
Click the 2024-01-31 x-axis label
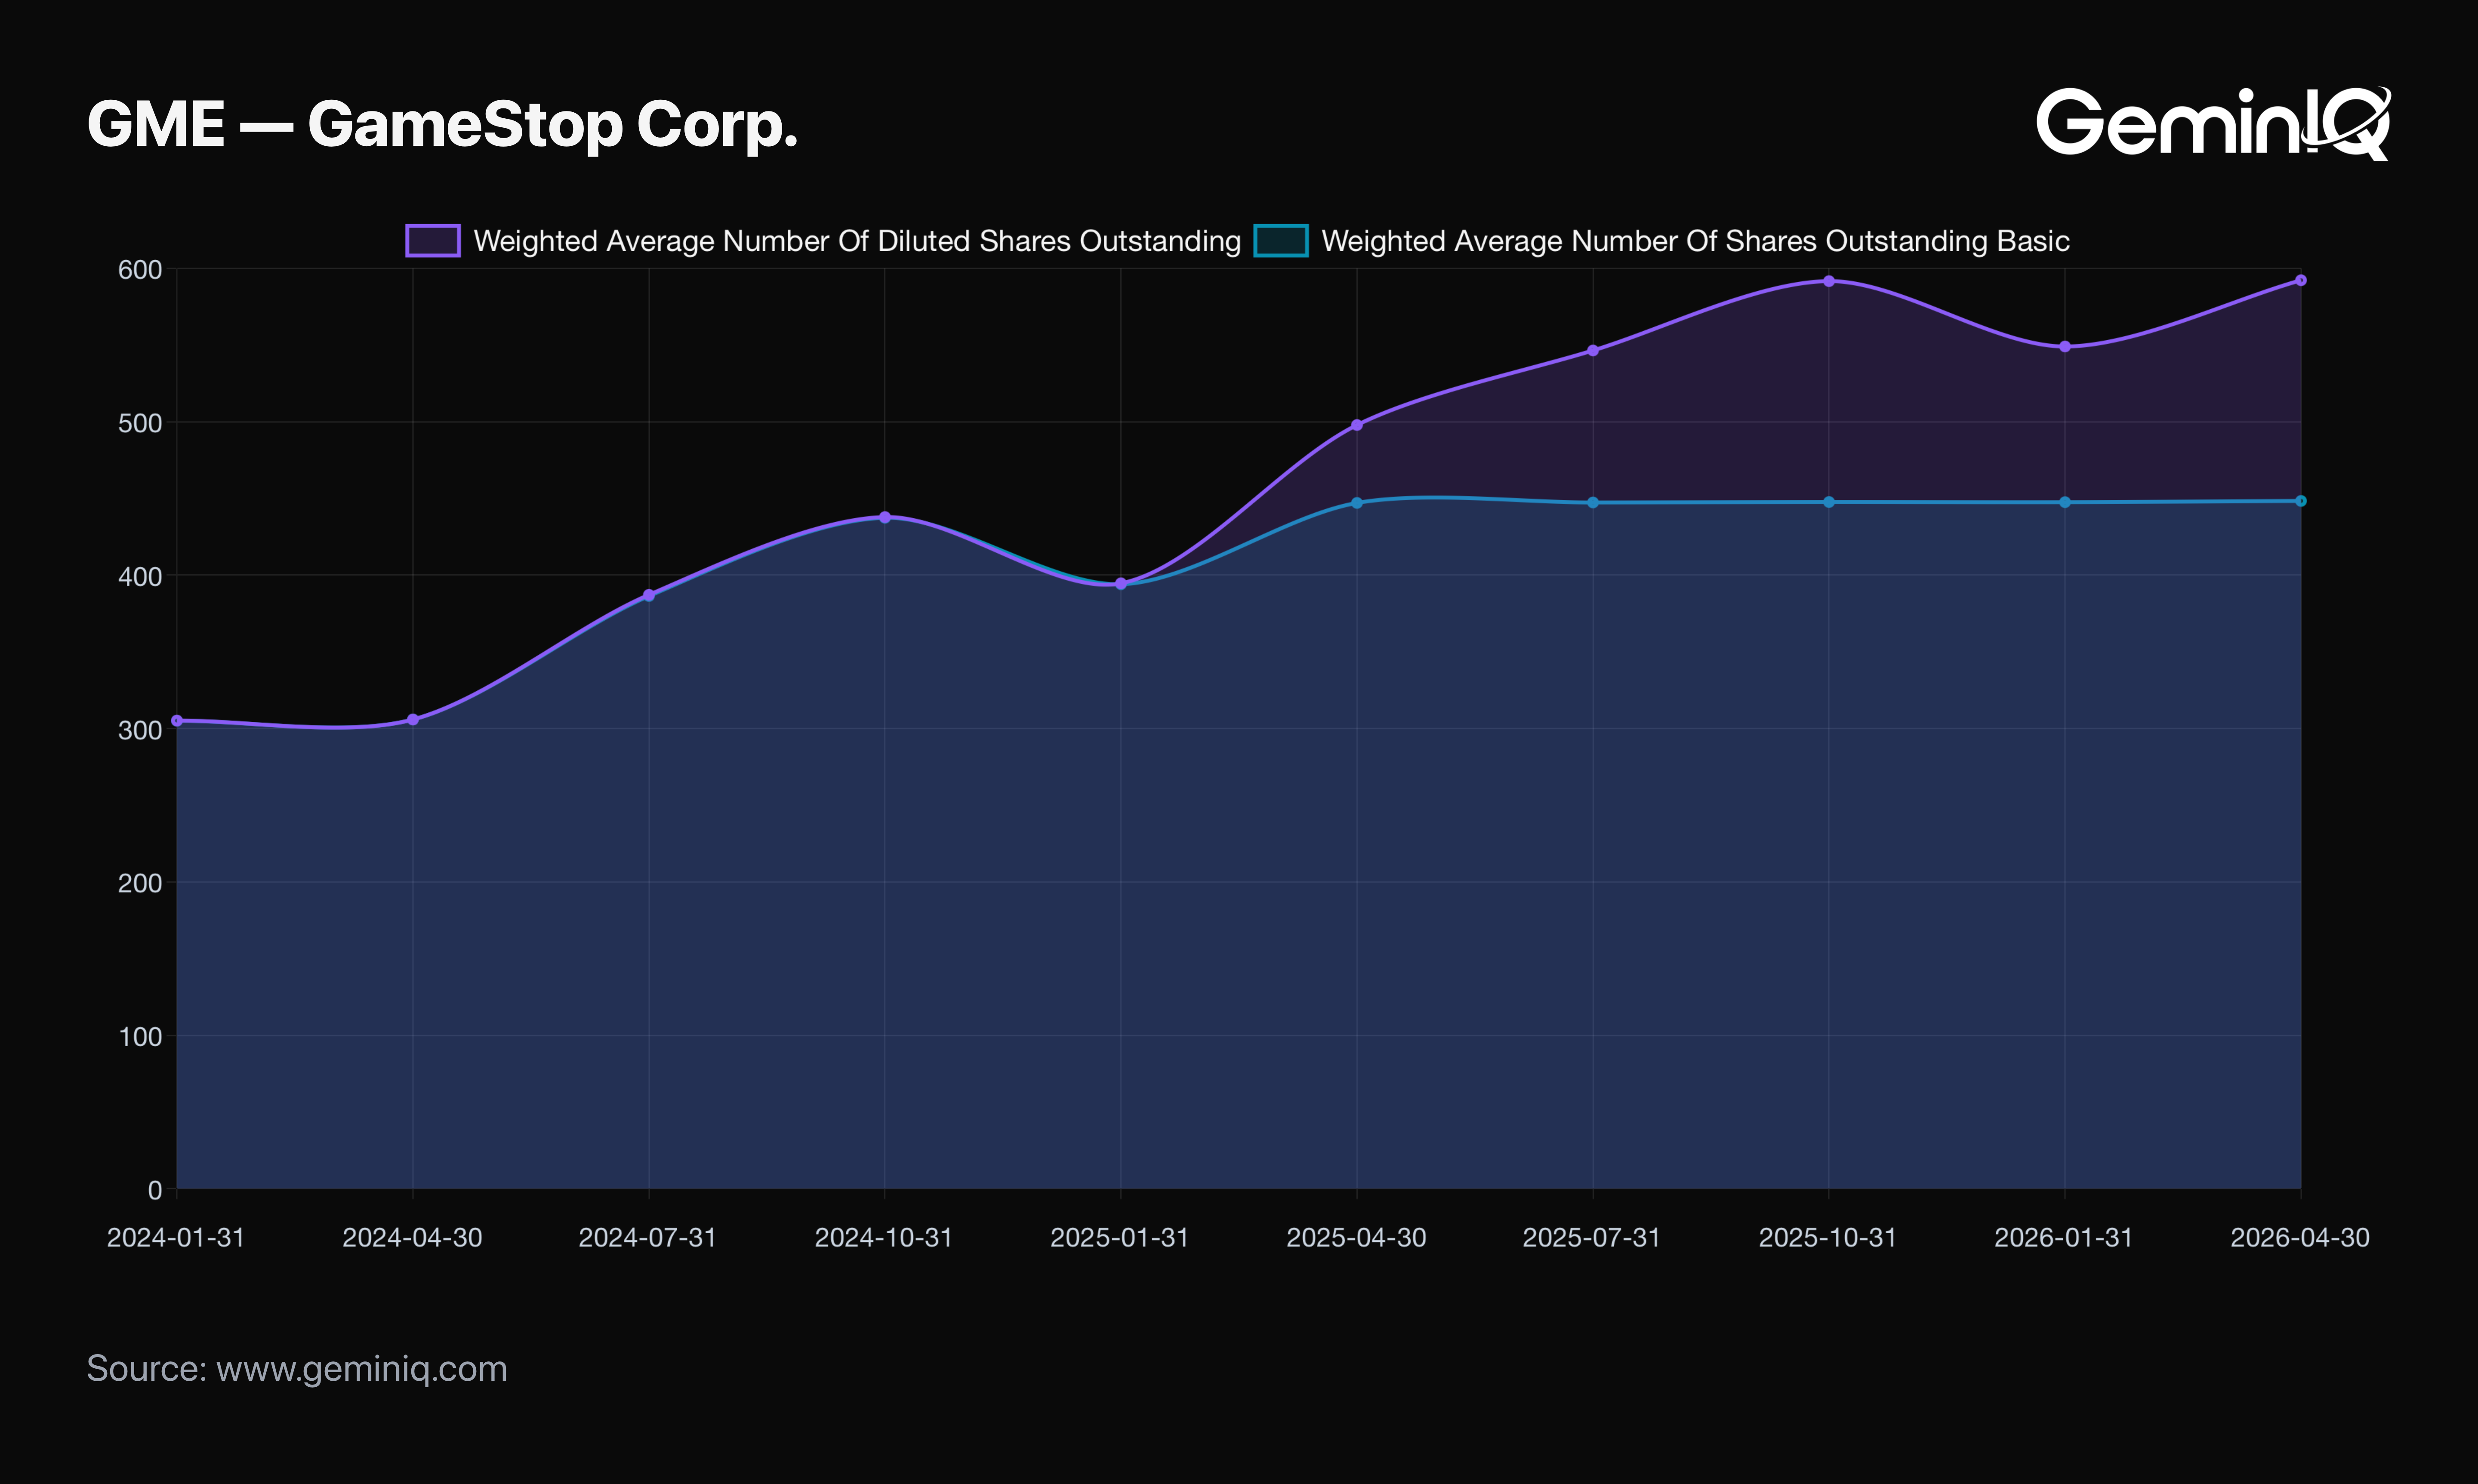point(176,1238)
